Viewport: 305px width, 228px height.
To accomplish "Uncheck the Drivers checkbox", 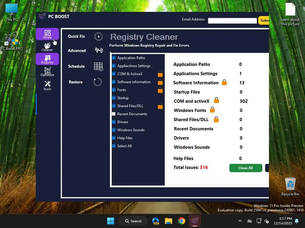I will [114, 122].
